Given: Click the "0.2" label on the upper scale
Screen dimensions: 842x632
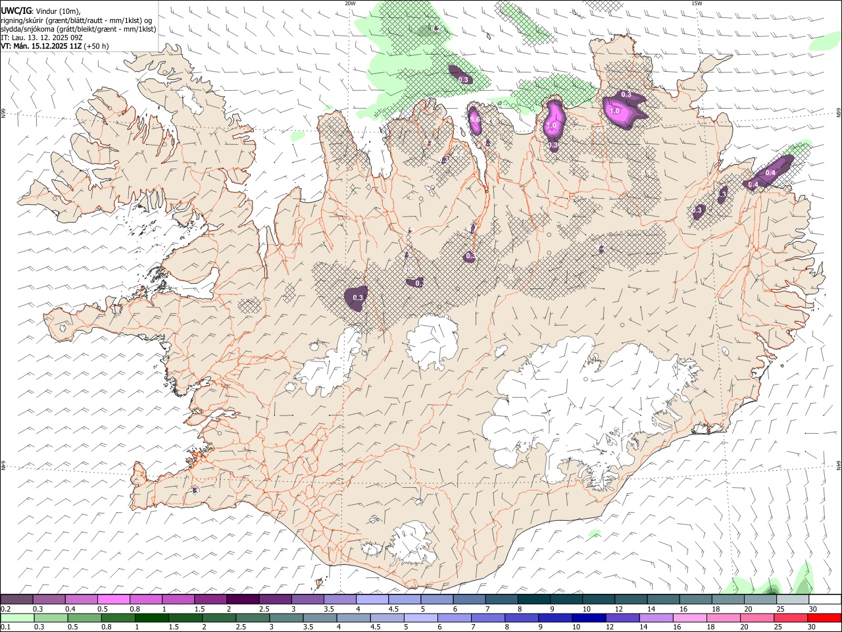Looking at the screenshot, I should [x=6, y=609].
